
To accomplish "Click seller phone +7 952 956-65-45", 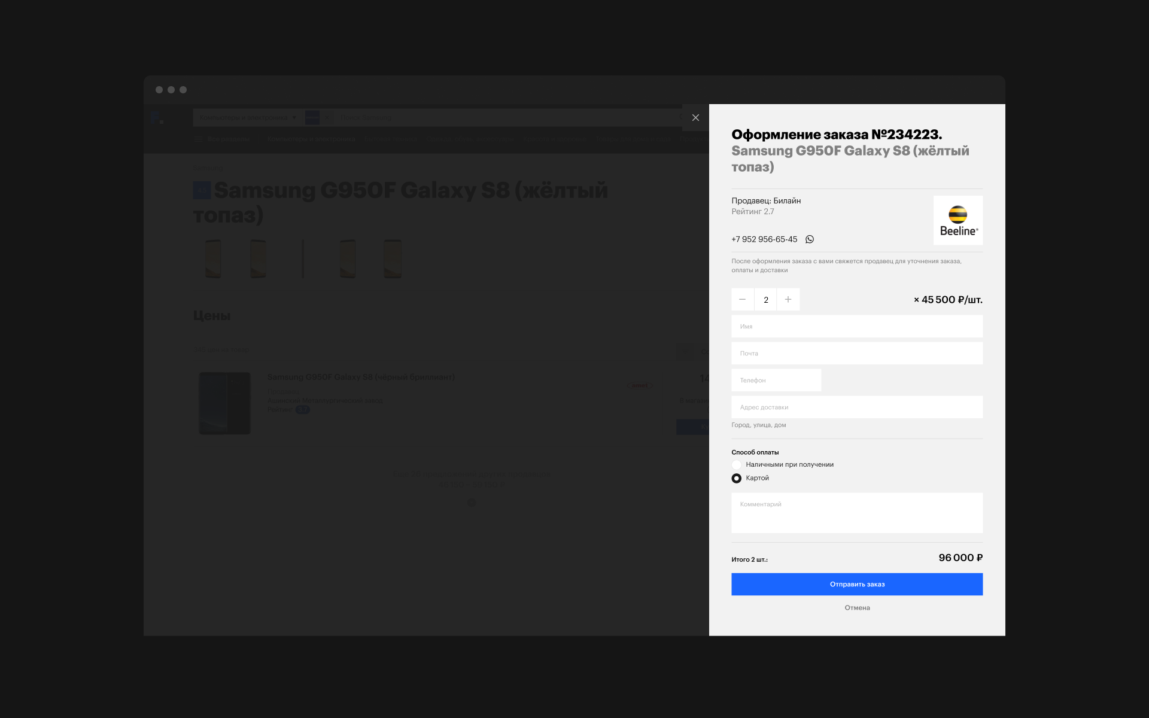I will tap(764, 239).
